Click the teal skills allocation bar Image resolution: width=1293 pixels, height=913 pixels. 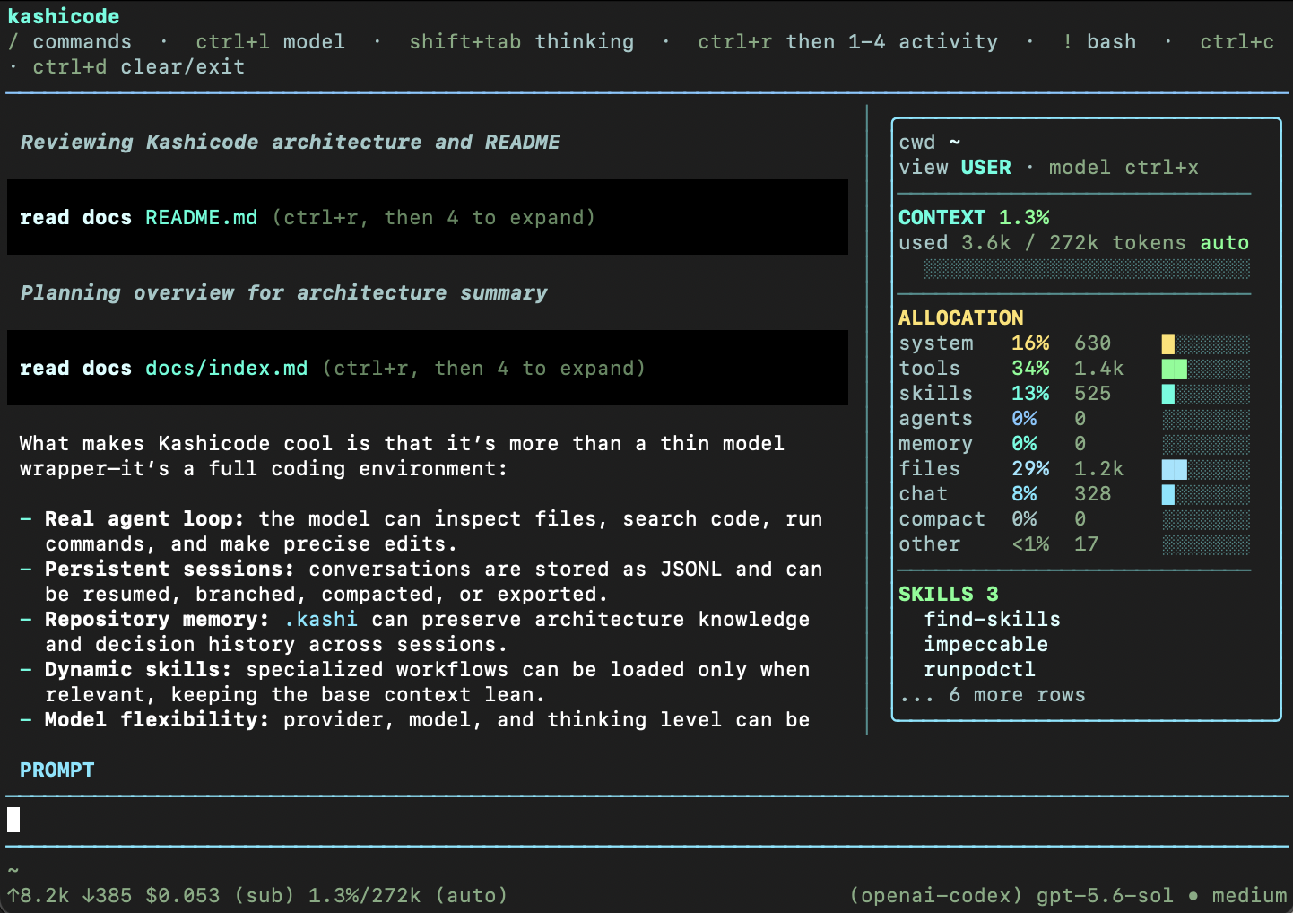click(x=1167, y=394)
